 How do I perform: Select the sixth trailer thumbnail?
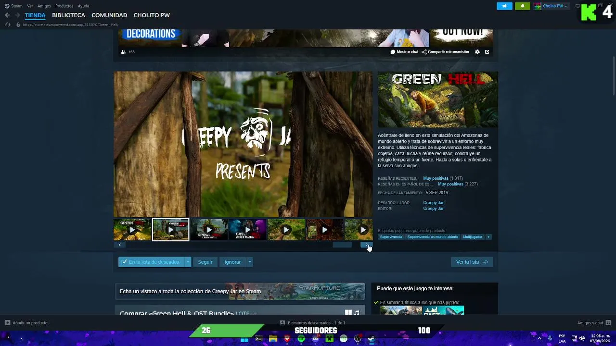coord(325,230)
